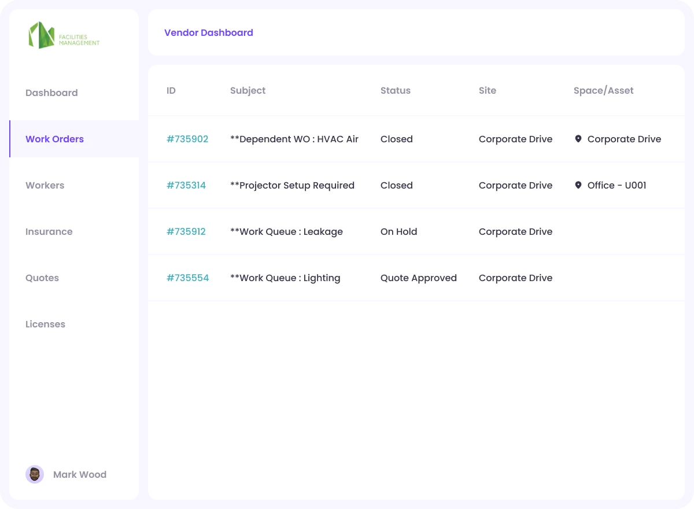Click the Vendor Dashboard title

(208, 32)
